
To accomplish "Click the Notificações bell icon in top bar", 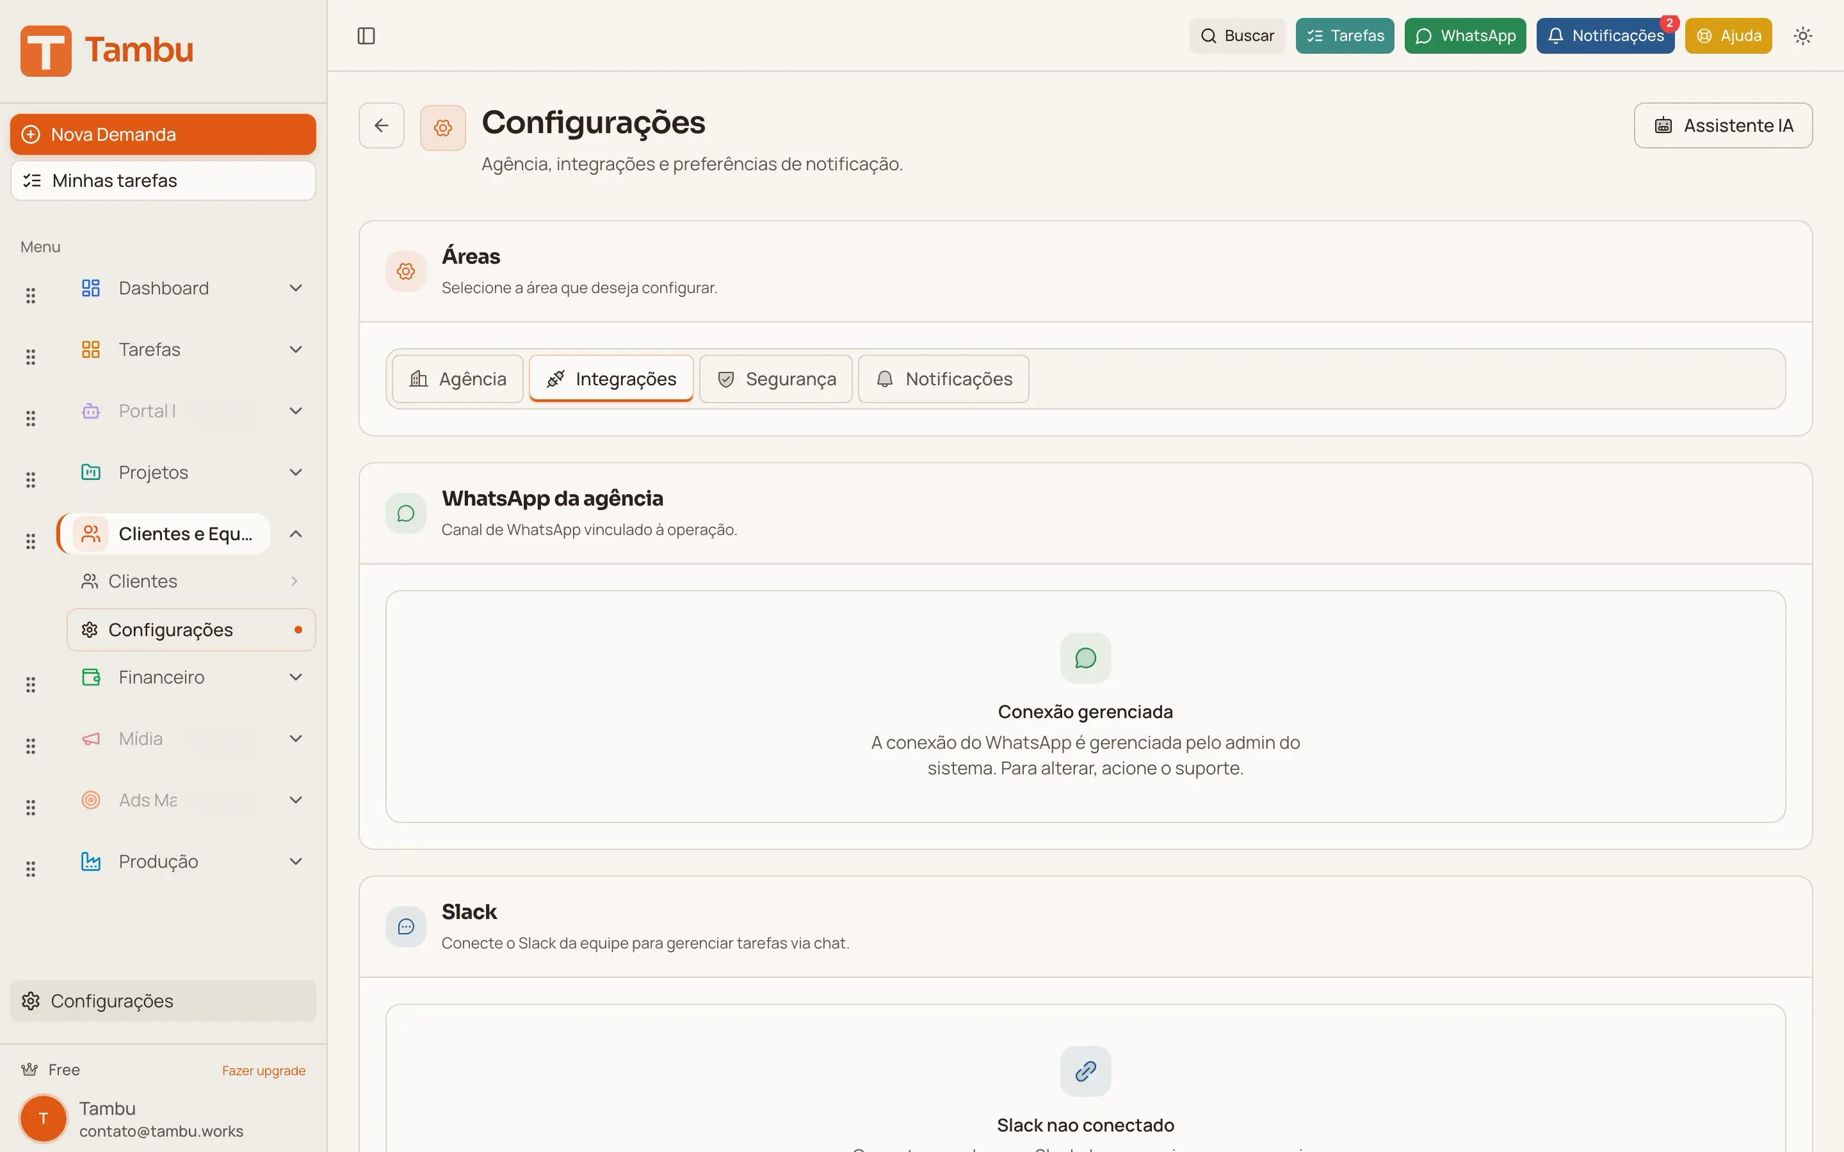I will (x=1557, y=35).
